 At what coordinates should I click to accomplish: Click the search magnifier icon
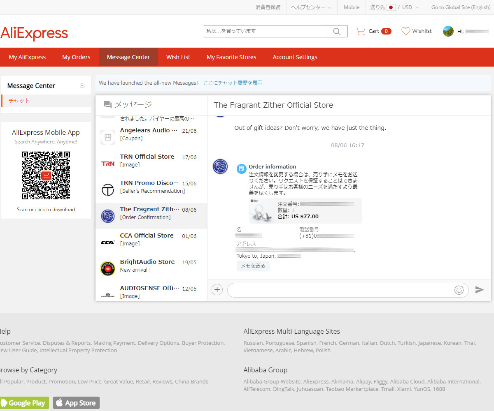[337, 31]
